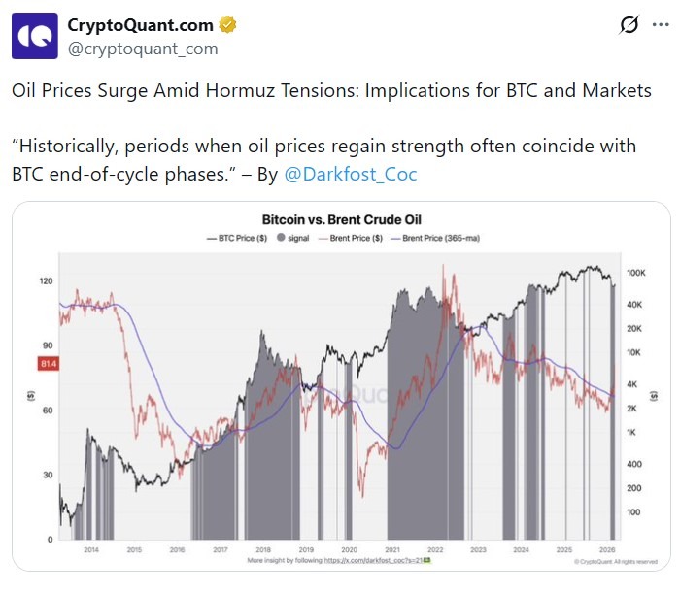Click the CryptoQuant profile avatar
The height and width of the screenshot is (592, 680).
(34, 36)
